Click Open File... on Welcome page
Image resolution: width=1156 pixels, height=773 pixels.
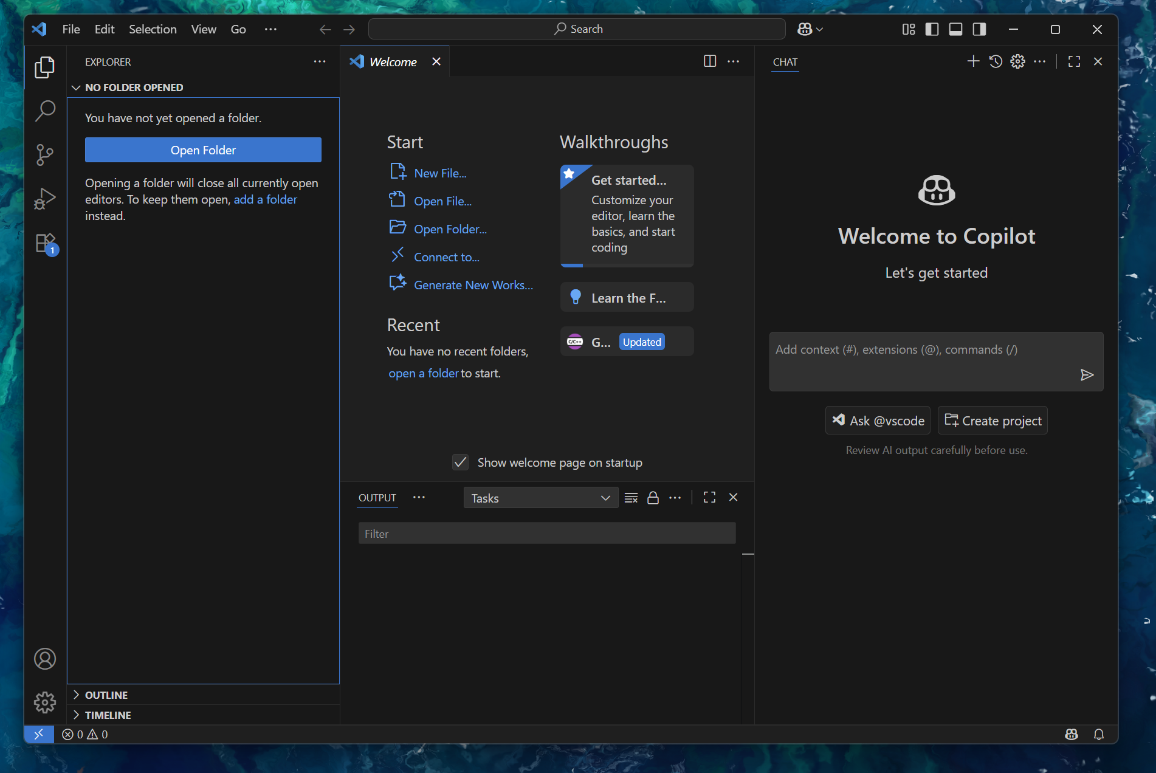[442, 201]
